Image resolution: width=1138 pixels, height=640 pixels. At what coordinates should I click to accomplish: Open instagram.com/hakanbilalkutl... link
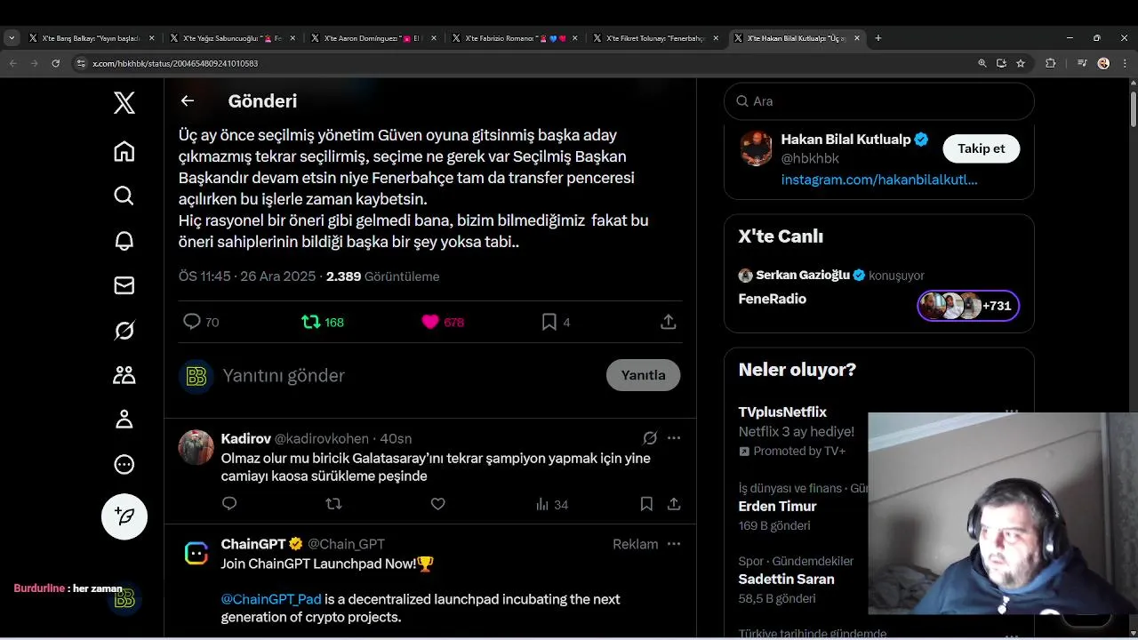tap(879, 180)
